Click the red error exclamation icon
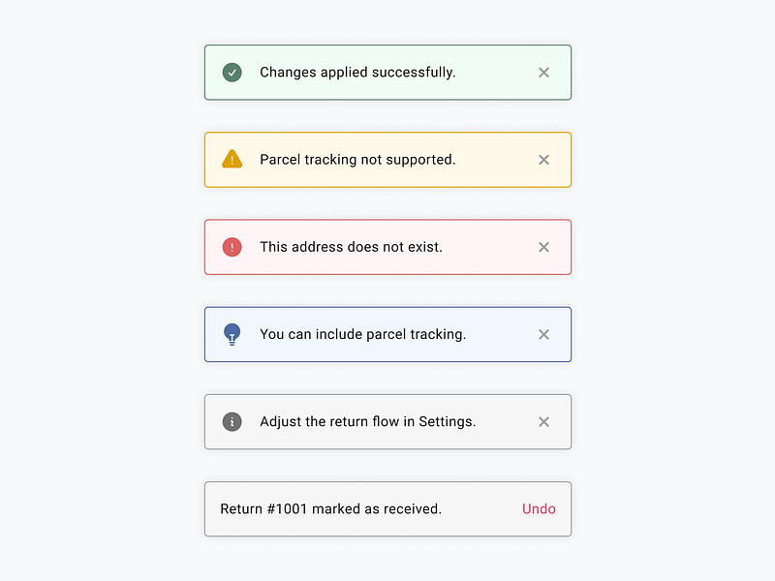Screen dimensions: 775x581 [232, 247]
